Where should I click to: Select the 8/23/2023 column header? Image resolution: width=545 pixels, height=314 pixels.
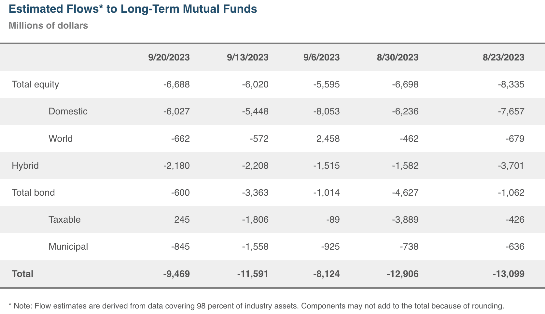pos(503,58)
